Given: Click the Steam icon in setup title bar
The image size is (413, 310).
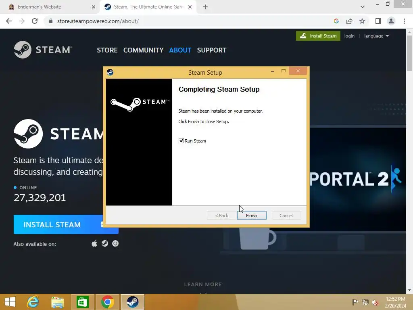Looking at the screenshot, I should coord(110,72).
